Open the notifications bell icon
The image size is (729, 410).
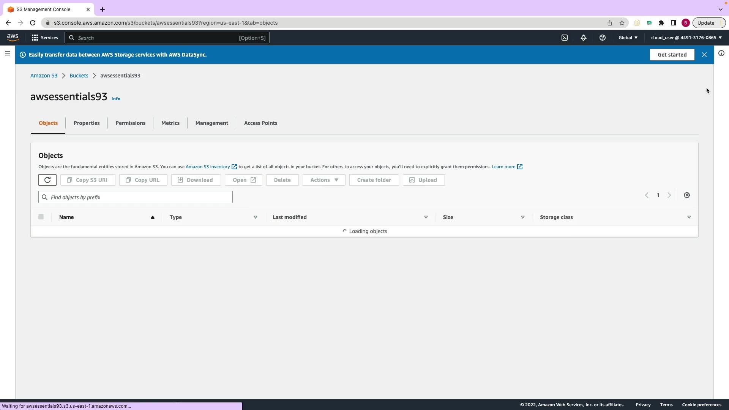coord(584,38)
